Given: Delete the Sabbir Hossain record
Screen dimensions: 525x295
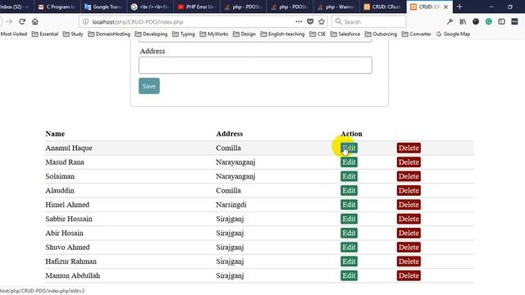Looking at the screenshot, I should click(x=409, y=219).
